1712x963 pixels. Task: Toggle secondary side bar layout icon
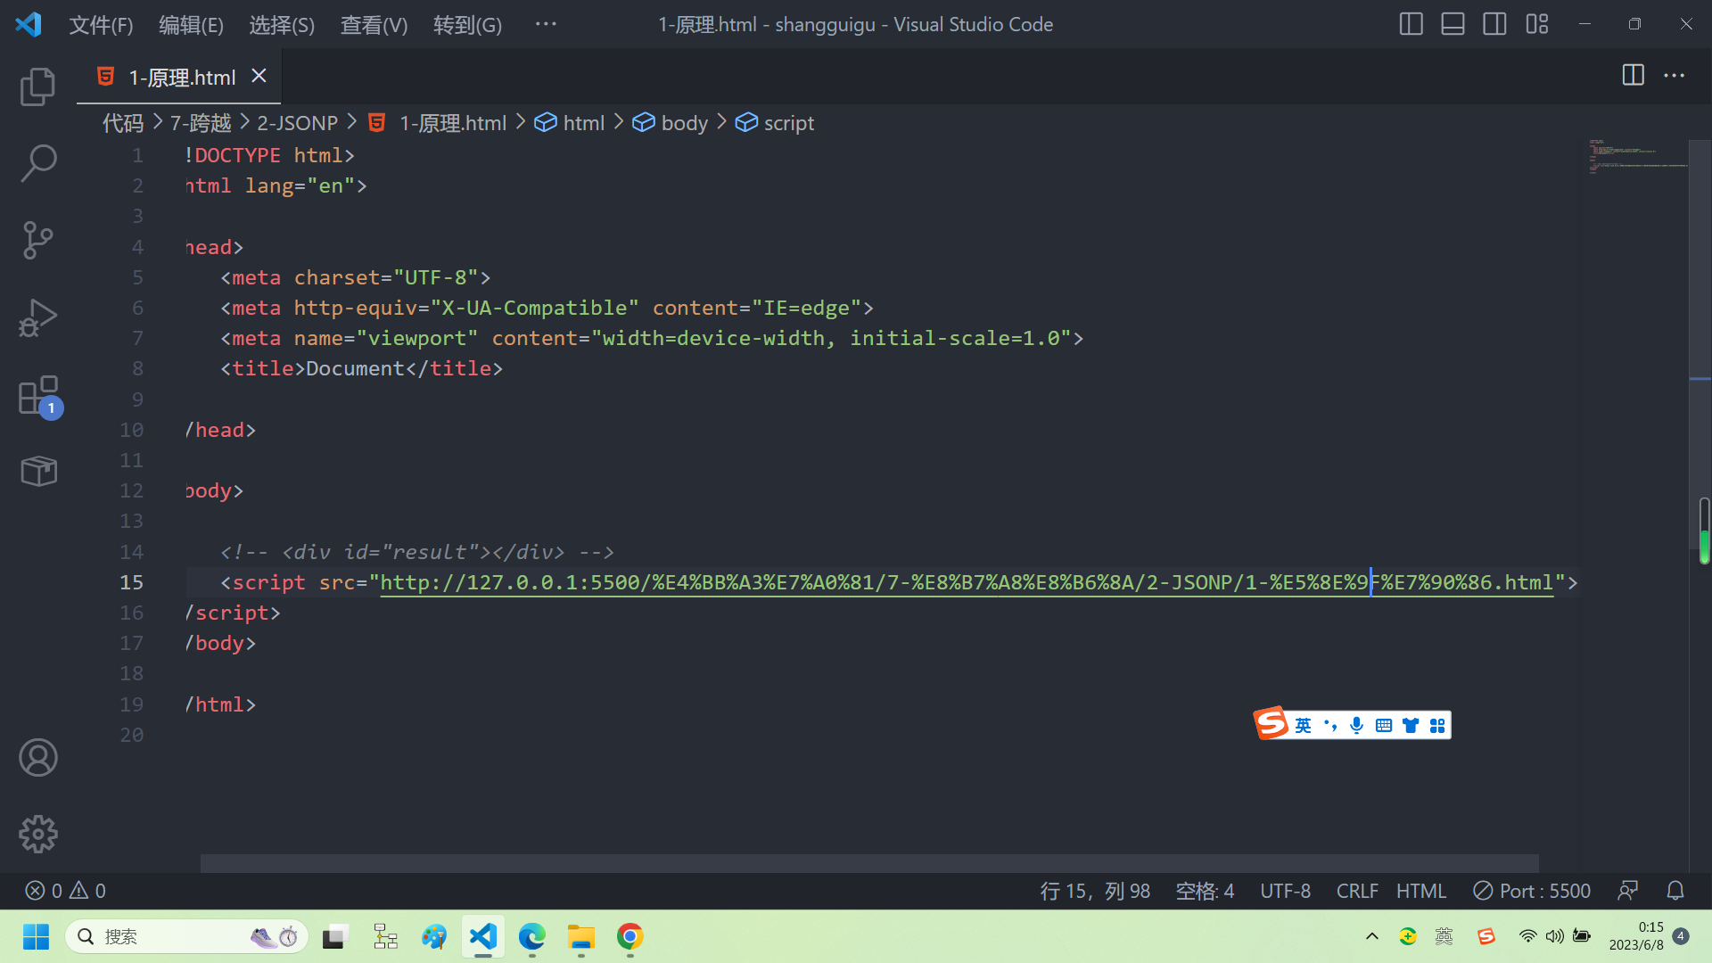click(1494, 24)
